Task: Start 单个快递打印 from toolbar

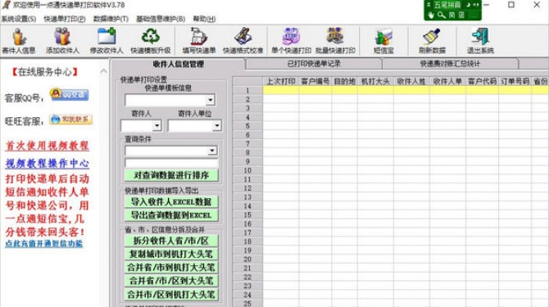Action: 291,41
